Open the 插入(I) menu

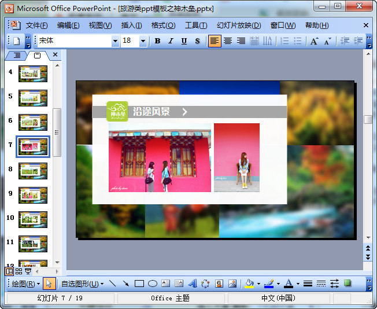131,25
